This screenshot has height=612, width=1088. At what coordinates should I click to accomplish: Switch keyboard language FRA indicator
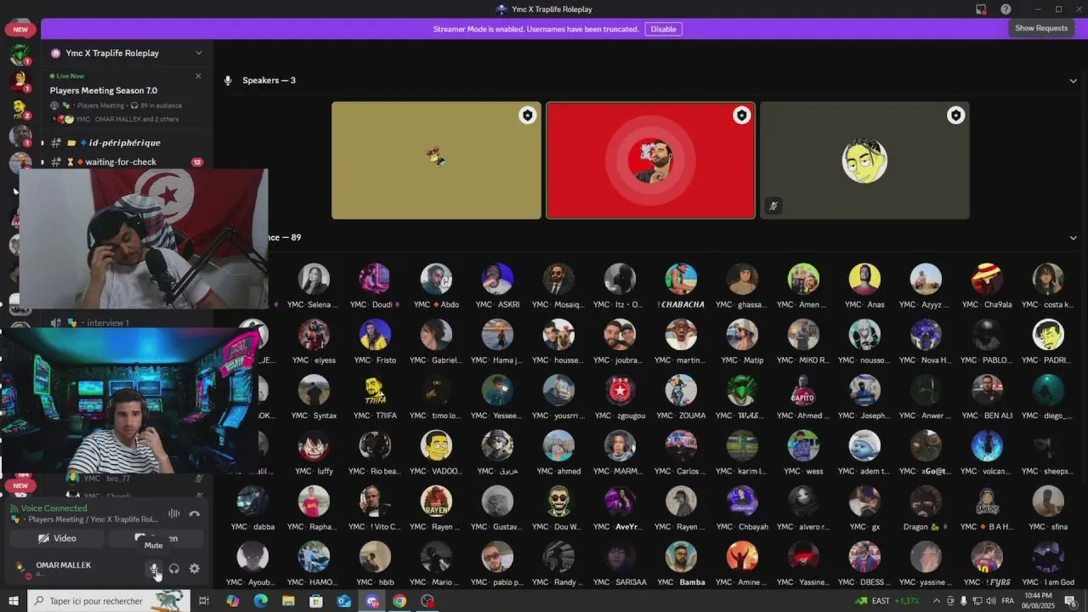(1008, 601)
